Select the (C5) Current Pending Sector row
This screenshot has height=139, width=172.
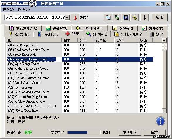point(80,97)
